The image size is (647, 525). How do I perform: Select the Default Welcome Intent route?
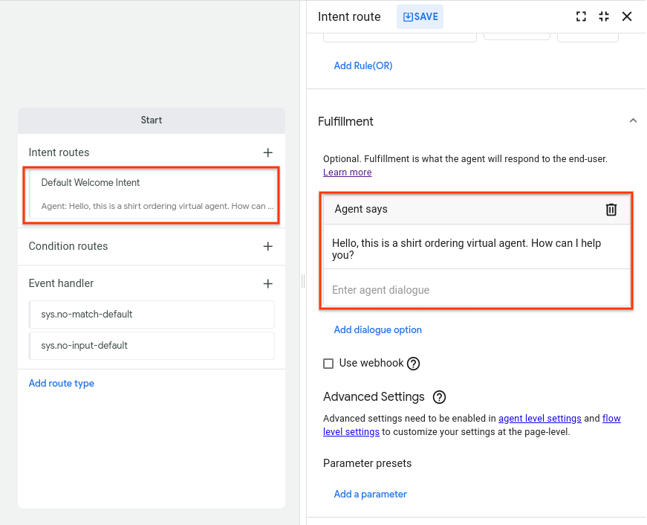tap(152, 194)
